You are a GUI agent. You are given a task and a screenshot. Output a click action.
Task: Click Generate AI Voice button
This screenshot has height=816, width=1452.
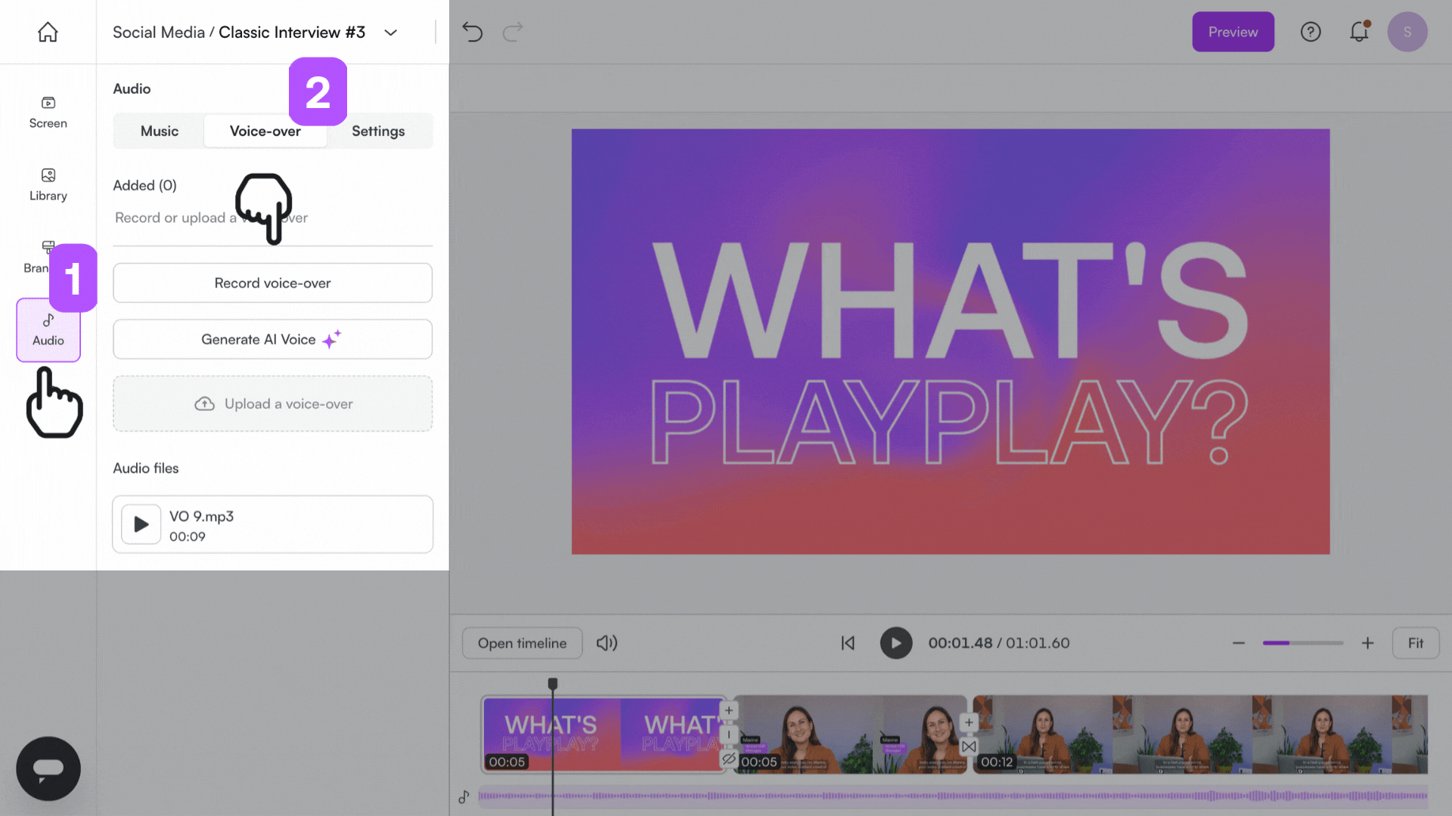[x=272, y=339]
